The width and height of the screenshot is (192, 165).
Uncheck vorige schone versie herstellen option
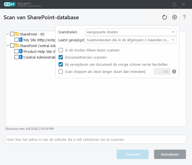pyautogui.click(x=61, y=64)
